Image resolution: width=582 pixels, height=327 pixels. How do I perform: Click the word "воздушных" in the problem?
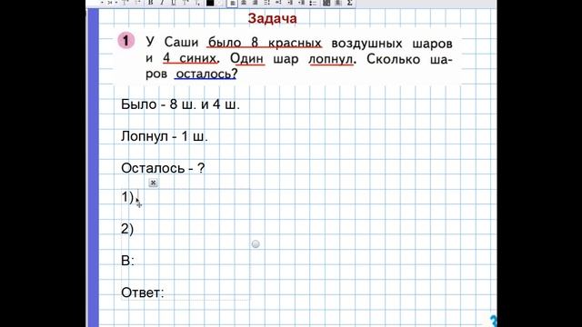point(366,44)
